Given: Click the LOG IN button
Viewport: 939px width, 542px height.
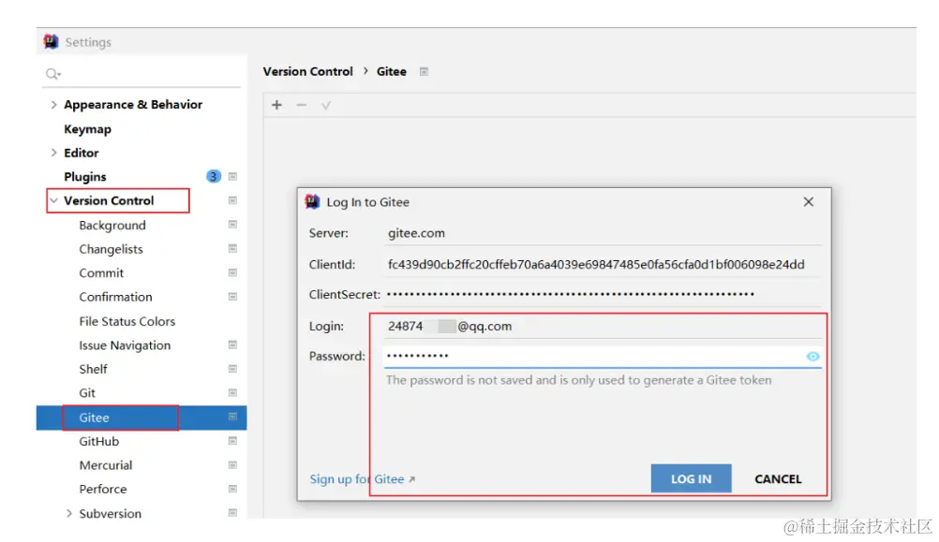Looking at the screenshot, I should 691,478.
